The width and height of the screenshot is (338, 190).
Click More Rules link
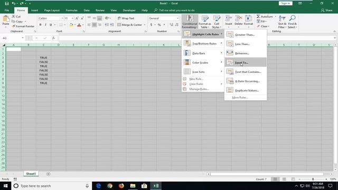(240, 98)
